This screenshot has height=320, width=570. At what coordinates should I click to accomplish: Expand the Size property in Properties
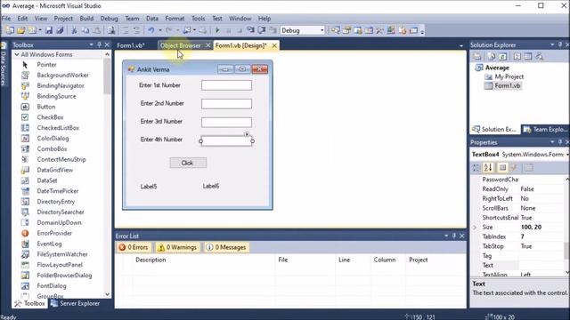(475, 228)
